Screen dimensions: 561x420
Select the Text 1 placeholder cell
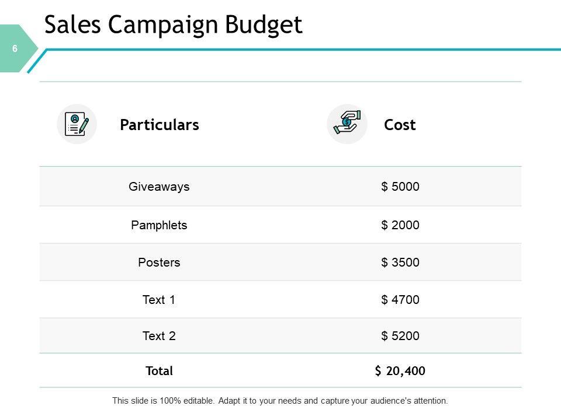coord(159,300)
